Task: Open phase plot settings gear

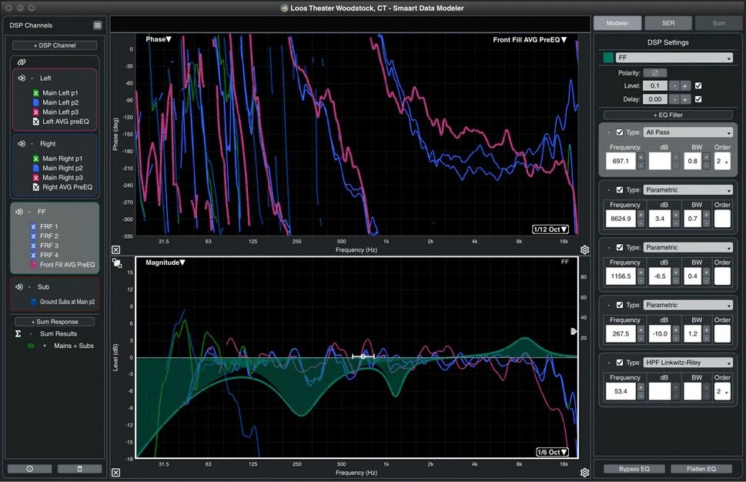Action: coord(585,249)
